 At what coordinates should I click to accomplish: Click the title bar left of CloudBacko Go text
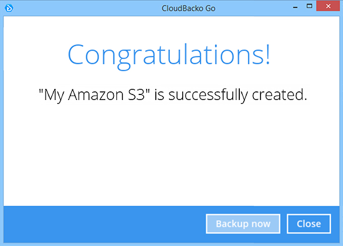[x=88, y=8]
